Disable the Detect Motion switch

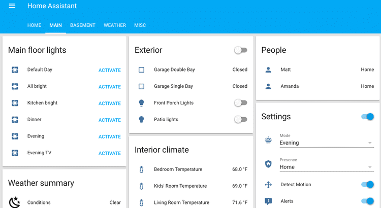click(x=368, y=185)
